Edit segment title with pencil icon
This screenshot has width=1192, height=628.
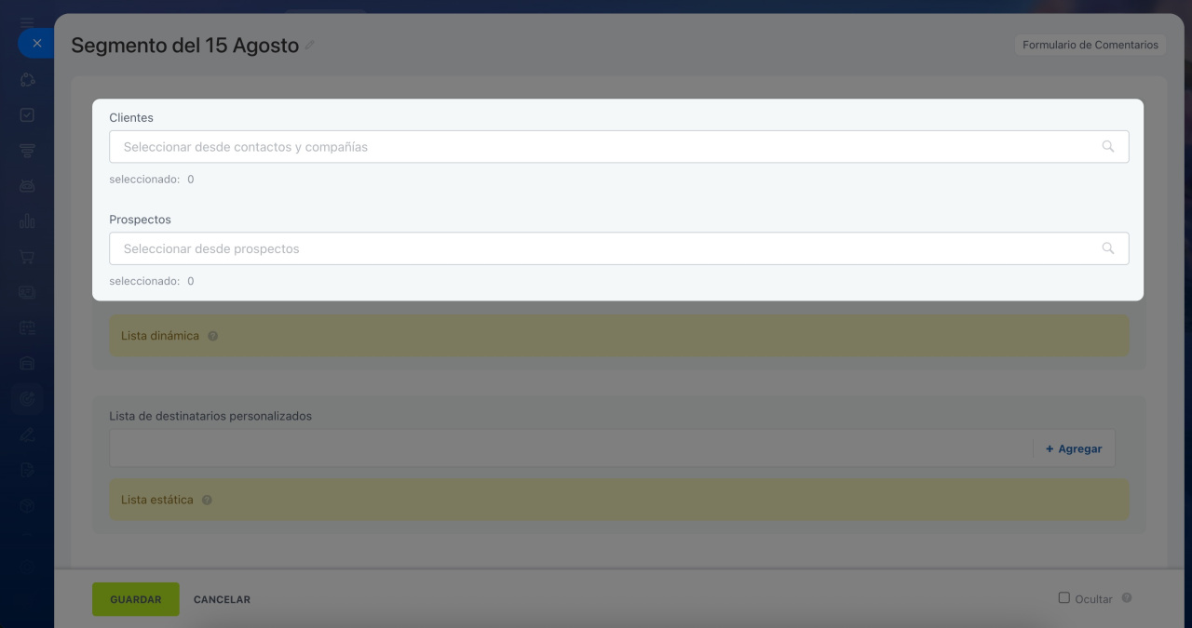[x=310, y=45]
